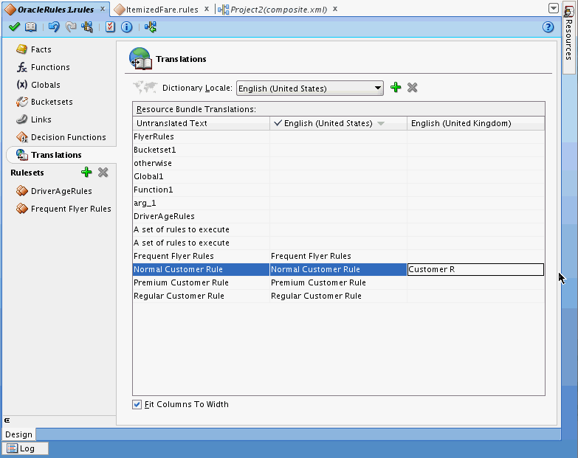Select Regular Customer Rule untranslated text cell

tap(202, 296)
